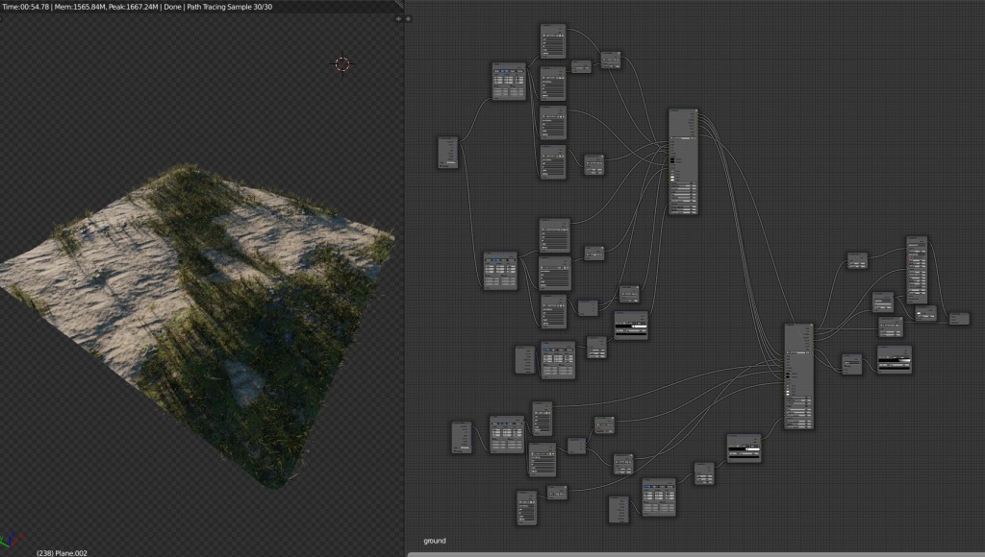
Task: Collapse the tall node group via its header triangle
Action: pyautogui.click(x=672, y=109)
